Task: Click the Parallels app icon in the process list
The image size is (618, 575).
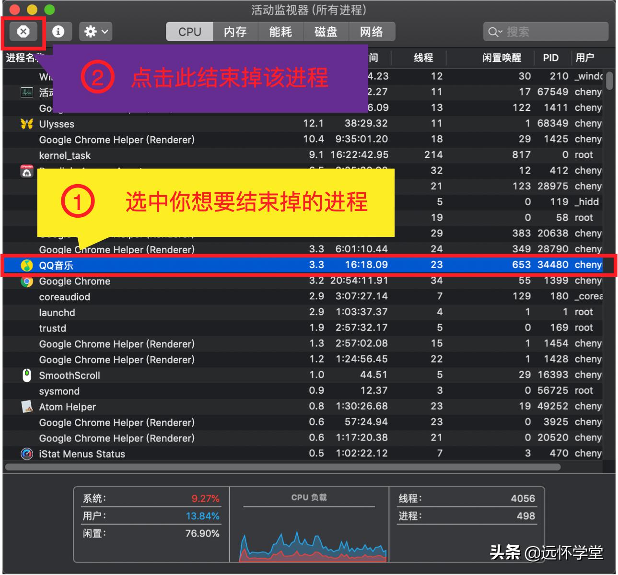Action: point(27,171)
